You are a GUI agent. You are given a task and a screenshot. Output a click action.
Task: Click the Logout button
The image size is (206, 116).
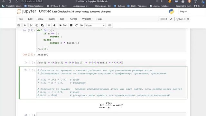pos(183,12)
